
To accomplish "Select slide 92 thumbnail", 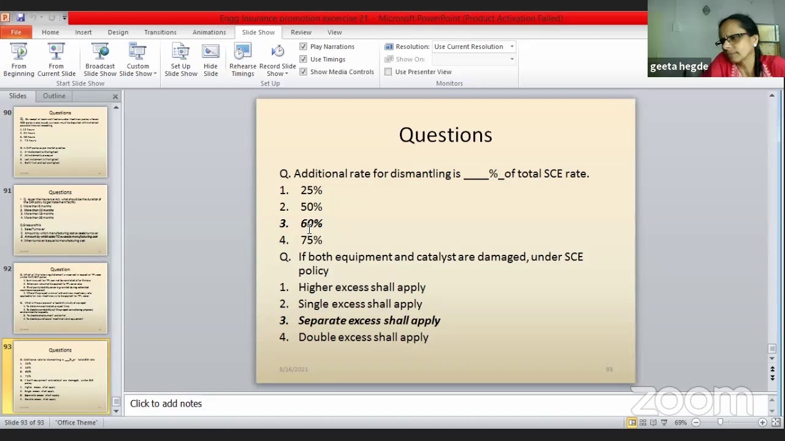I will point(60,298).
